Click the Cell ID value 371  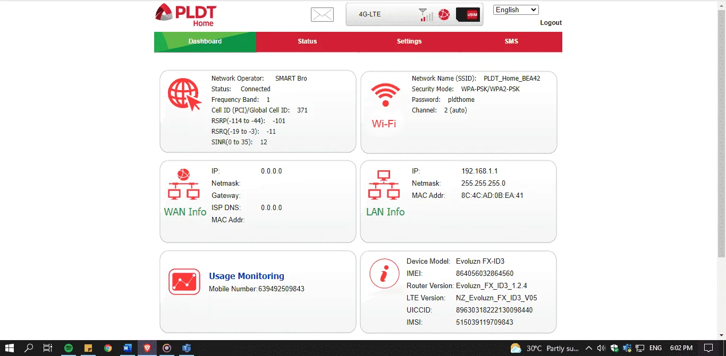tap(302, 110)
